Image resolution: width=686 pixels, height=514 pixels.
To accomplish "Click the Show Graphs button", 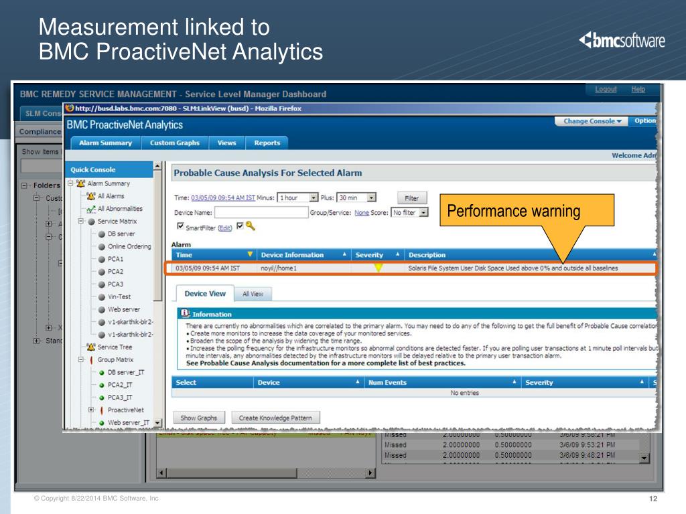I will click(x=198, y=418).
